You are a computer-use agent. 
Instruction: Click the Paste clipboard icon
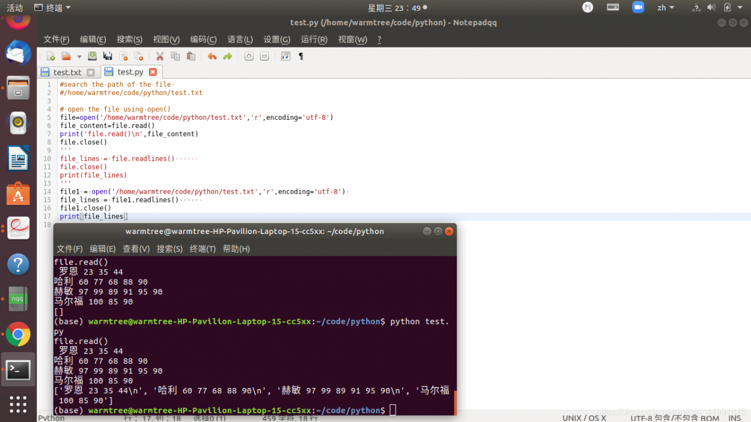[191, 56]
